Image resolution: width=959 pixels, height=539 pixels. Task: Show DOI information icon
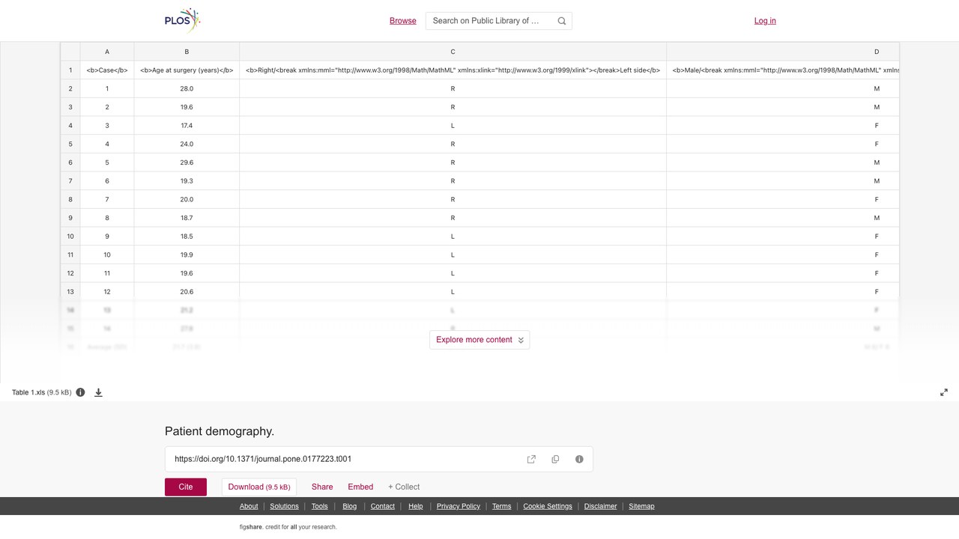point(579,459)
